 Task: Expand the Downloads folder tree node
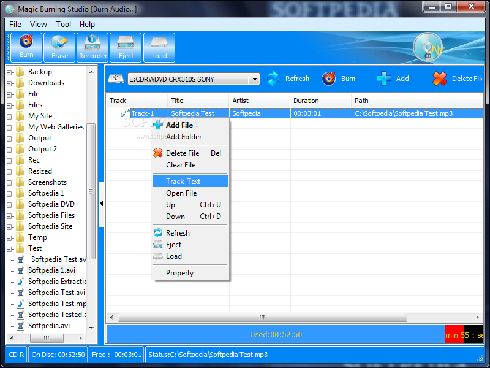tap(9, 83)
